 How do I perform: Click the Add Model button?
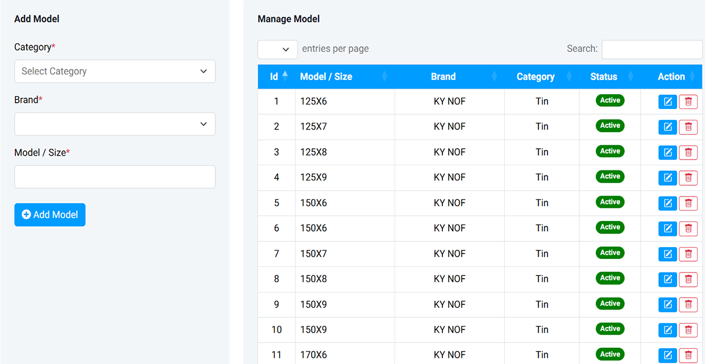tap(50, 215)
